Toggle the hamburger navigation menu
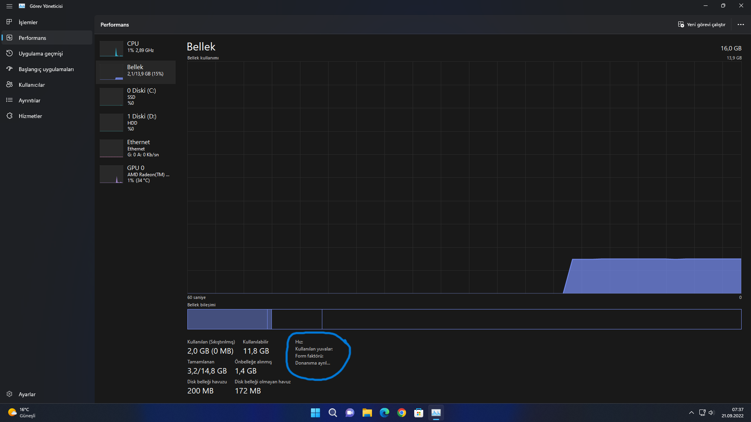The image size is (751, 422). point(9,6)
